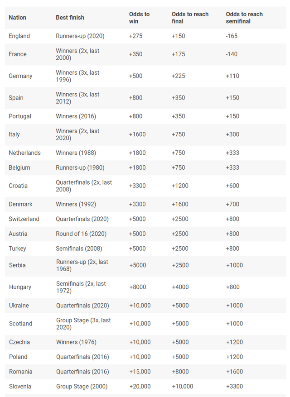The width and height of the screenshot is (290, 397).
Task: Click the Best finish column header
Action: point(70,18)
